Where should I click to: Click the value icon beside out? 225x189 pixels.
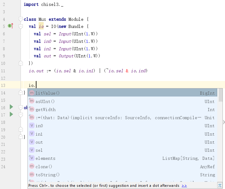pyautogui.click(x=31, y=142)
